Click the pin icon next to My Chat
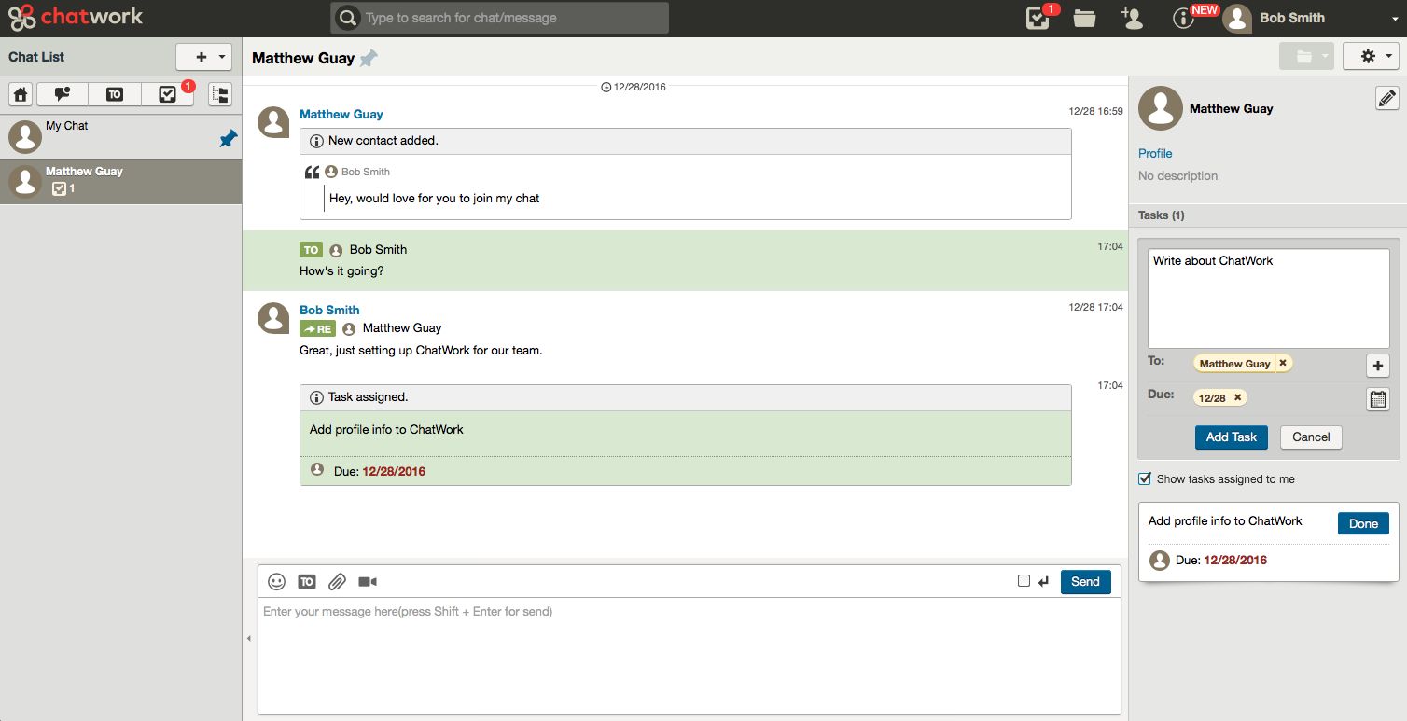The width and height of the screenshot is (1407, 721). point(228,138)
